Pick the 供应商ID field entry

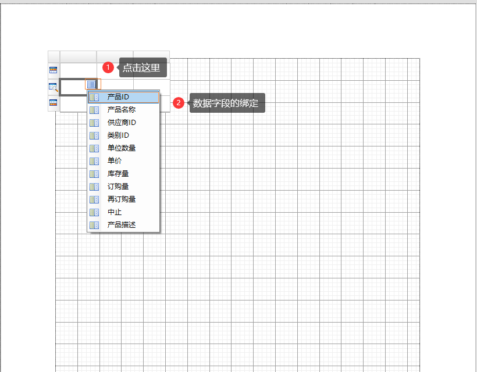tap(123, 123)
